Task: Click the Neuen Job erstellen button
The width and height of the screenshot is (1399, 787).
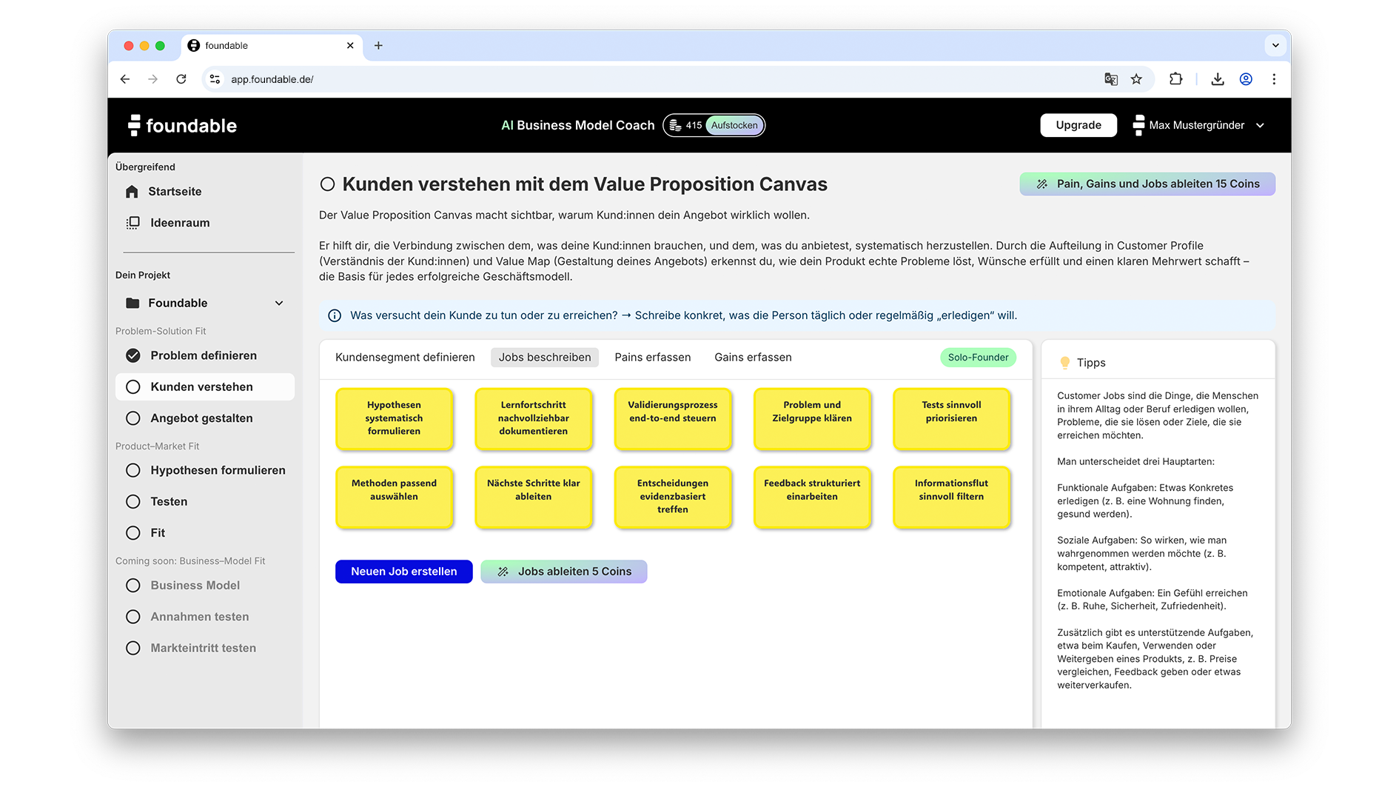Action: coord(403,572)
